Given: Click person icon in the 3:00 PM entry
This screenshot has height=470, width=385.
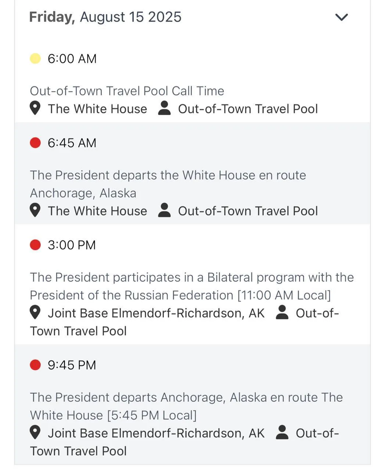Looking at the screenshot, I should pyautogui.click(x=282, y=313).
